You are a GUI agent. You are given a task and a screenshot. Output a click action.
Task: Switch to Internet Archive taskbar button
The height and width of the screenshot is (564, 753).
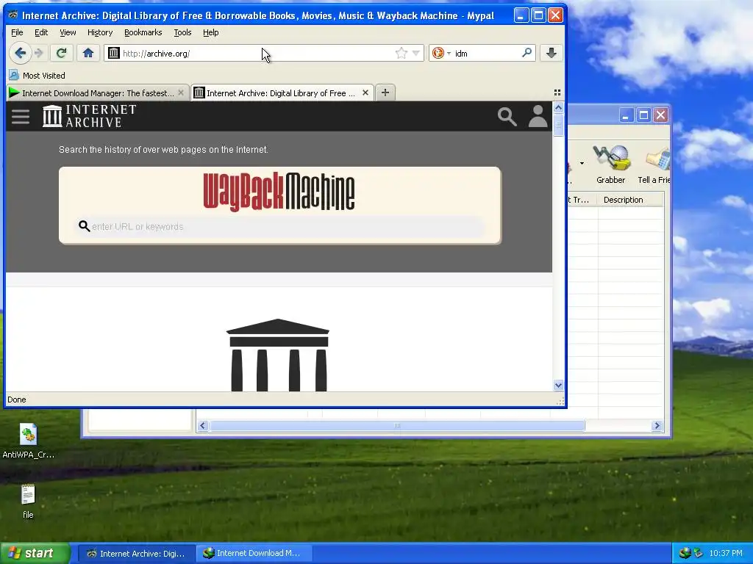136,554
